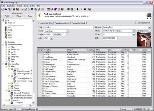The image size is (154, 111).
Task: Toggle IstCD checkbox for Bleed row
Action: click(x=128, y=55)
